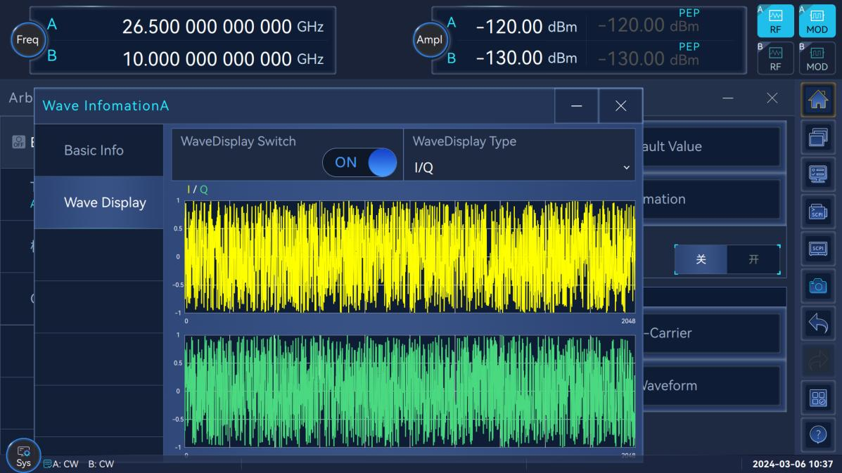The image size is (842, 473).
Task: Click the back arrow undo icon
Action: pos(818,323)
